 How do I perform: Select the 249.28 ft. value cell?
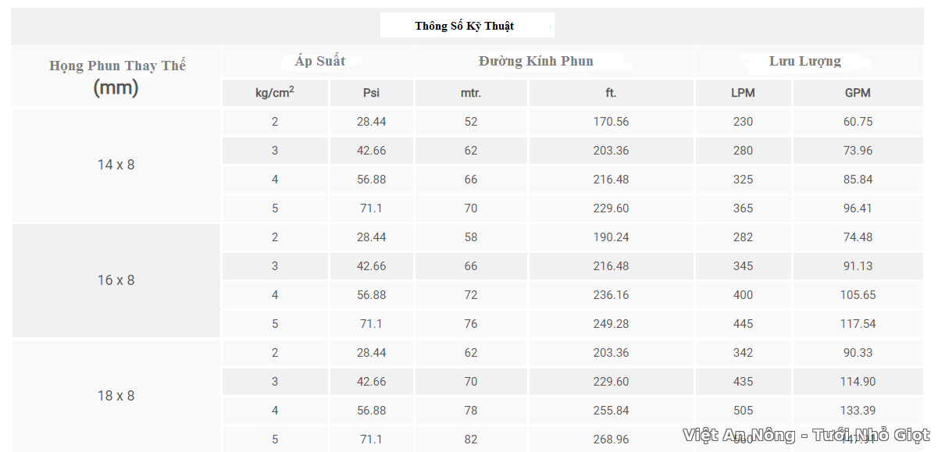(611, 324)
